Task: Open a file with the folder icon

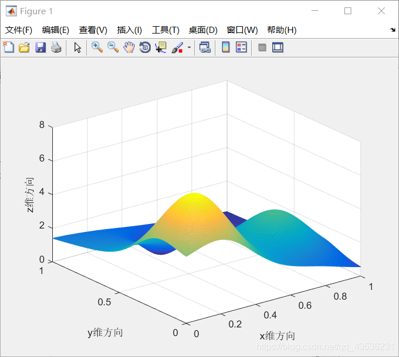Action: [x=24, y=47]
